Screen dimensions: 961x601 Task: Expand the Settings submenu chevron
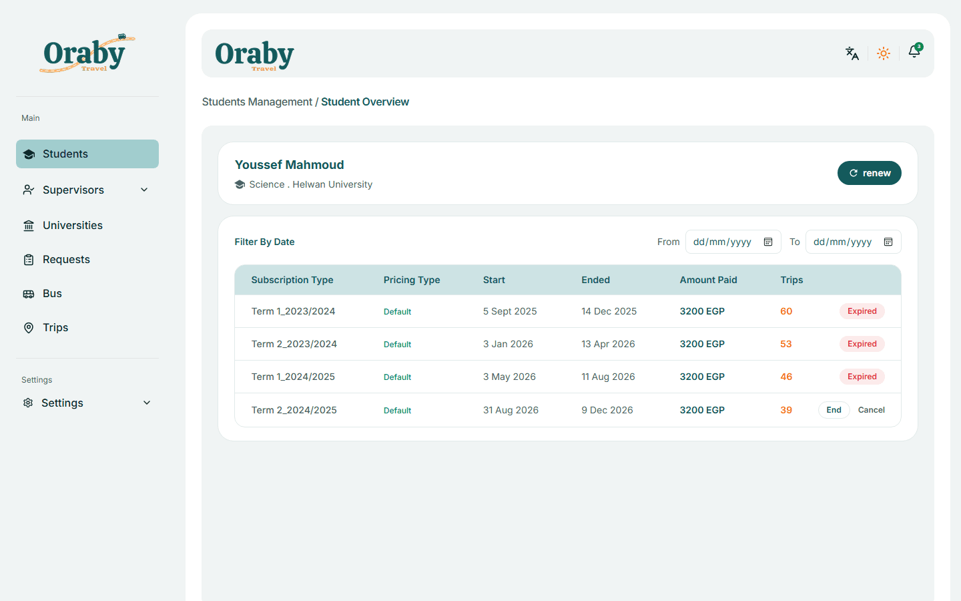coord(147,403)
